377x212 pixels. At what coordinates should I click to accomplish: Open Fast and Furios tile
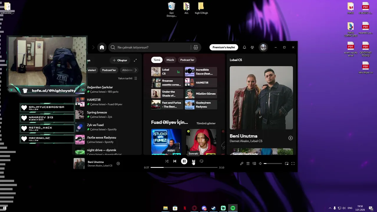coord(167,105)
